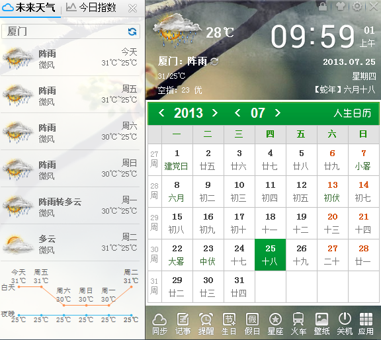
Task: Go to next year after 2013
Action: point(214,112)
